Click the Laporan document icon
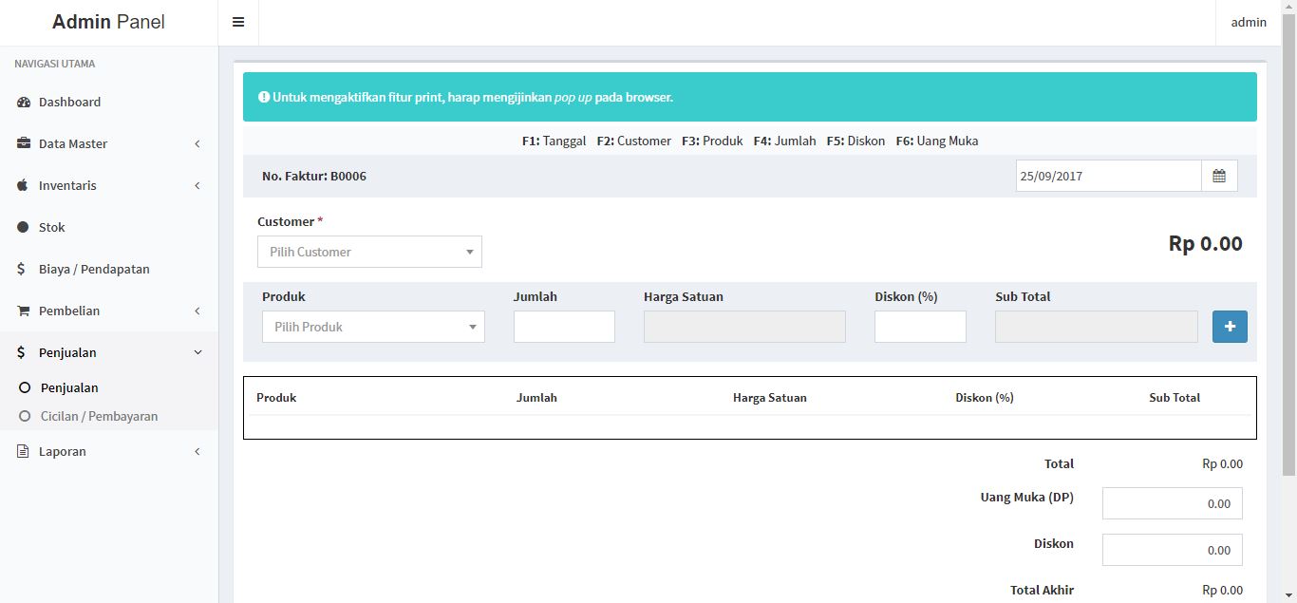 click(24, 452)
